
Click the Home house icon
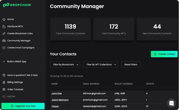[4, 19]
